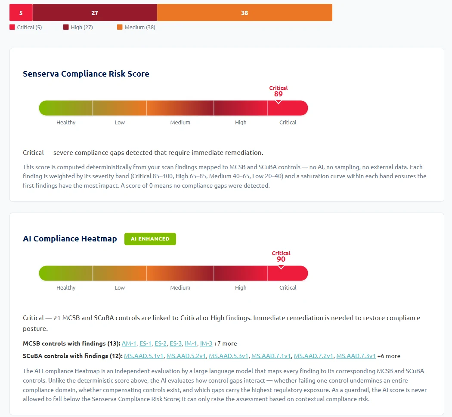This screenshot has height=417, width=452.
Task: Click the Medium legend color swatch
Action: [120, 27]
